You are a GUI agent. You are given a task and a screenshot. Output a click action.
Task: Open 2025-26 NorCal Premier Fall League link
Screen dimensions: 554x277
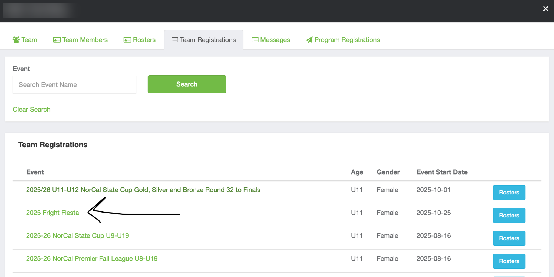point(92,259)
